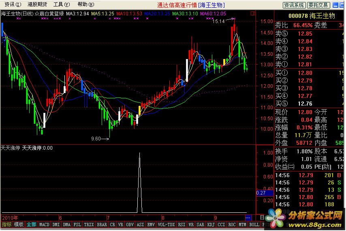Click the MA10:13.53 label in the chart header

pyautogui.click(x=129, y=14)
